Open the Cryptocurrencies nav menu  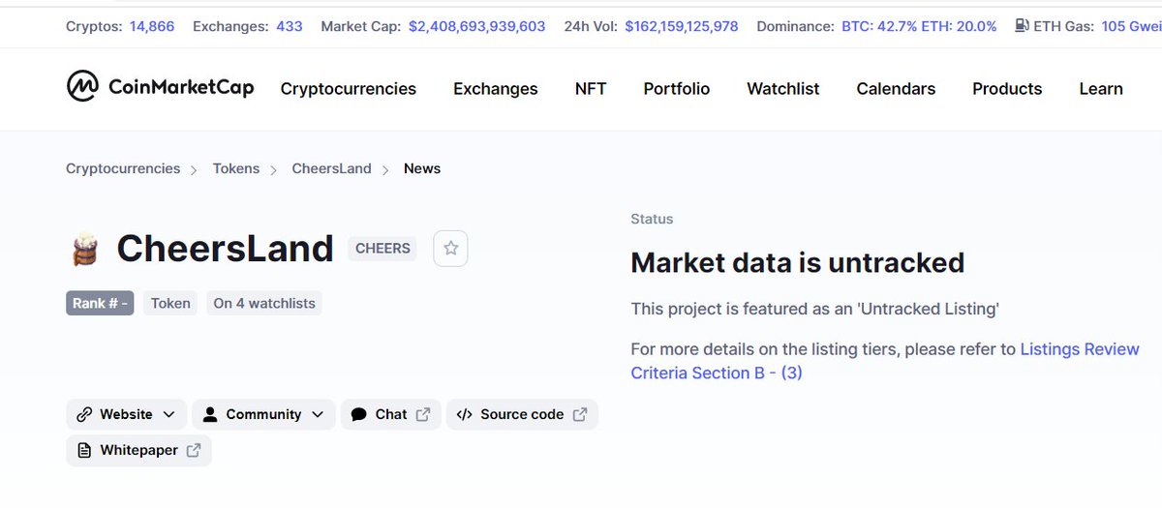(x=349, y=89)
